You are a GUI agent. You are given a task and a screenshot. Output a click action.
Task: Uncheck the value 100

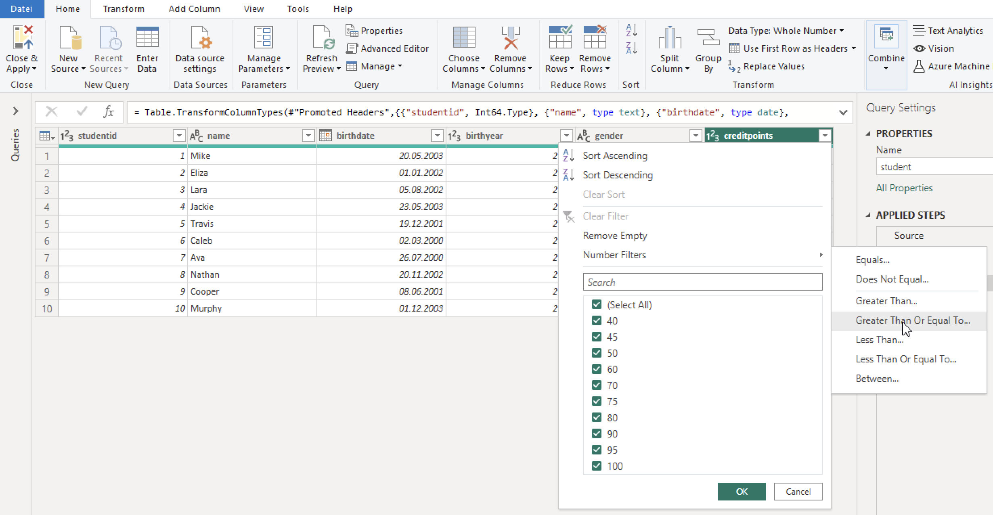click(x=597, y=466)
